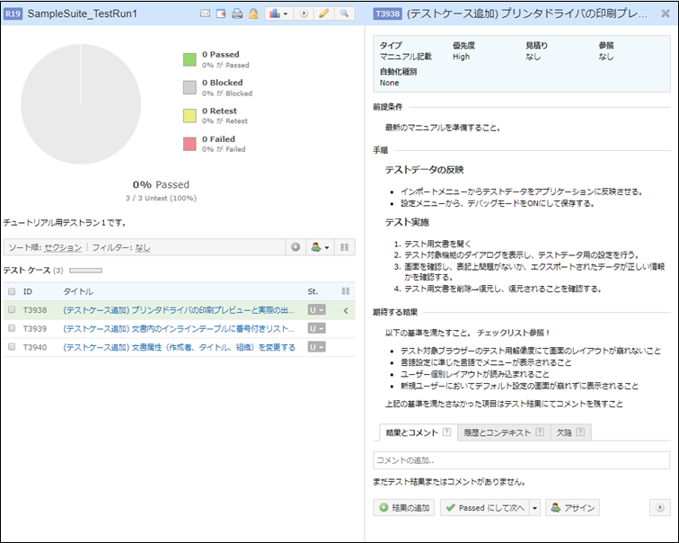Click the next arrow button at bottom right
Image resolution: width=679 pixels, height=543 pixels.
660,508
